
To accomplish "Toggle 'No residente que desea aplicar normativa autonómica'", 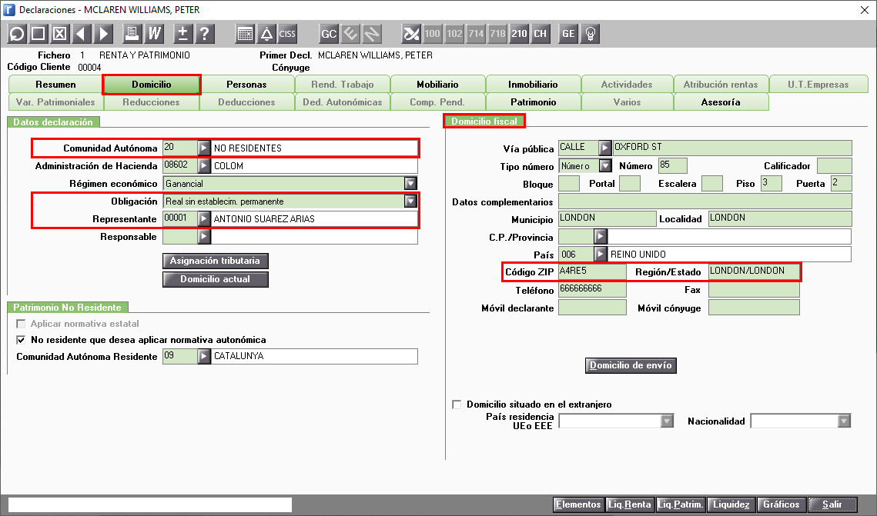I will click(x=22, y=340).
